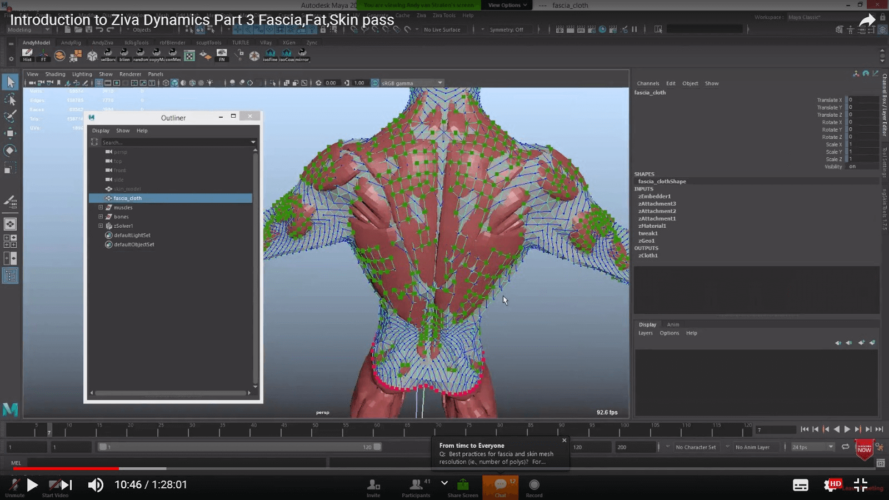
Task: Open the sRGB gamma dropdown
Action: [x=440, y=83]
